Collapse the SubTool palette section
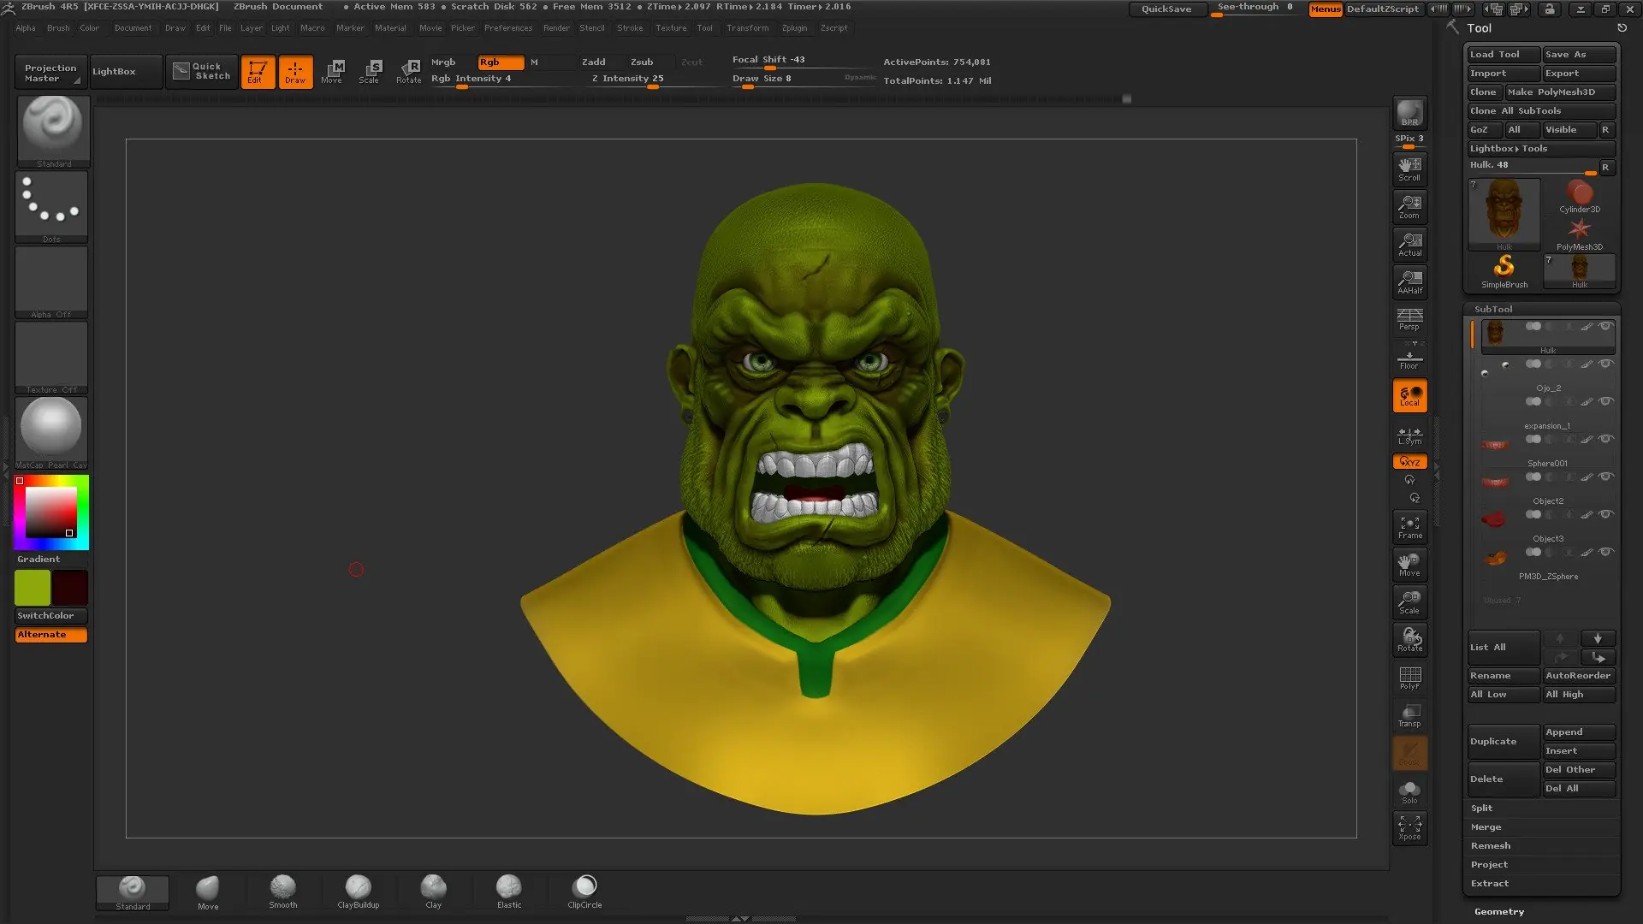Screen dimensions: 1643x924 click(x=1493, y=310)
